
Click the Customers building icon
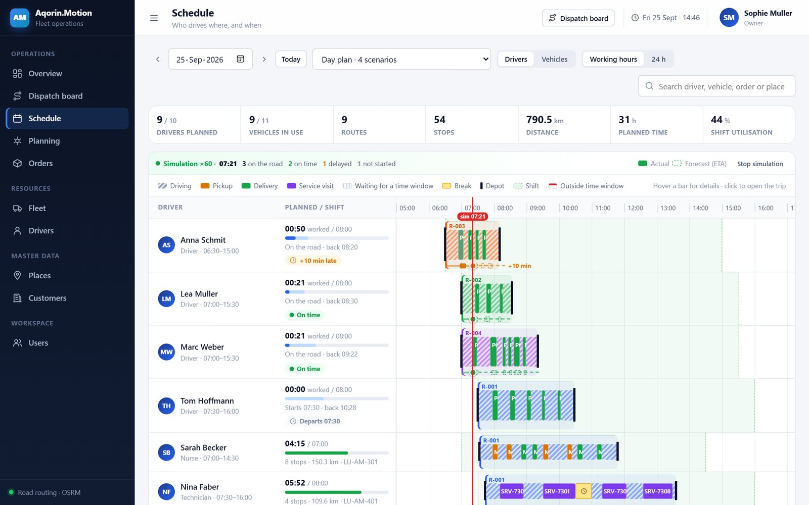pos(17,298)
